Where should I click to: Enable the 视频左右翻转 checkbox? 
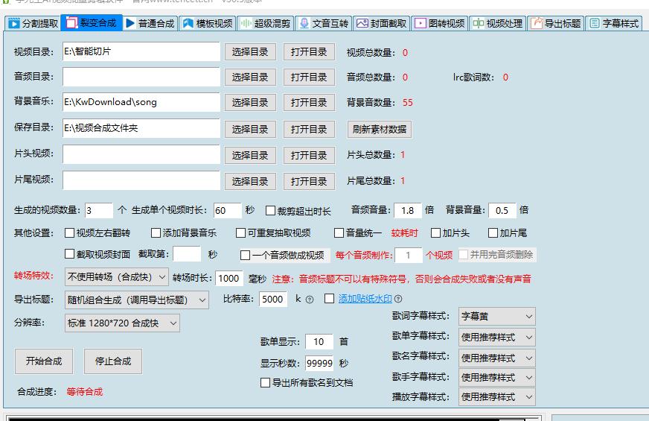(70, 232)
